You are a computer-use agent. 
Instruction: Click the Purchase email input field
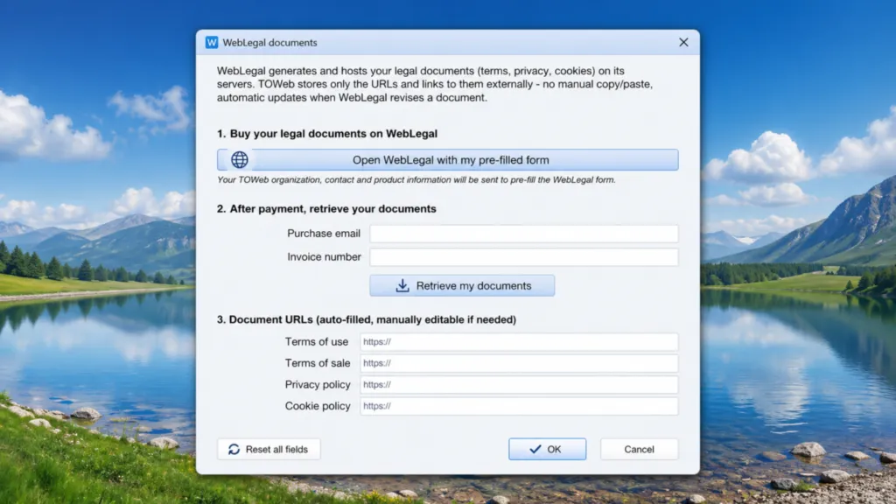click(x=523, y=233)
